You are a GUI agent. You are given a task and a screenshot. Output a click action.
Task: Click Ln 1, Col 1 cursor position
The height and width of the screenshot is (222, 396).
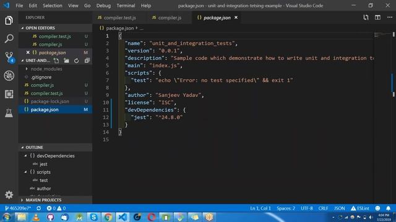coord(260,208)
